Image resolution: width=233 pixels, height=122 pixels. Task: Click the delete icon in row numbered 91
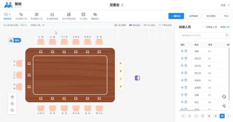186,51
